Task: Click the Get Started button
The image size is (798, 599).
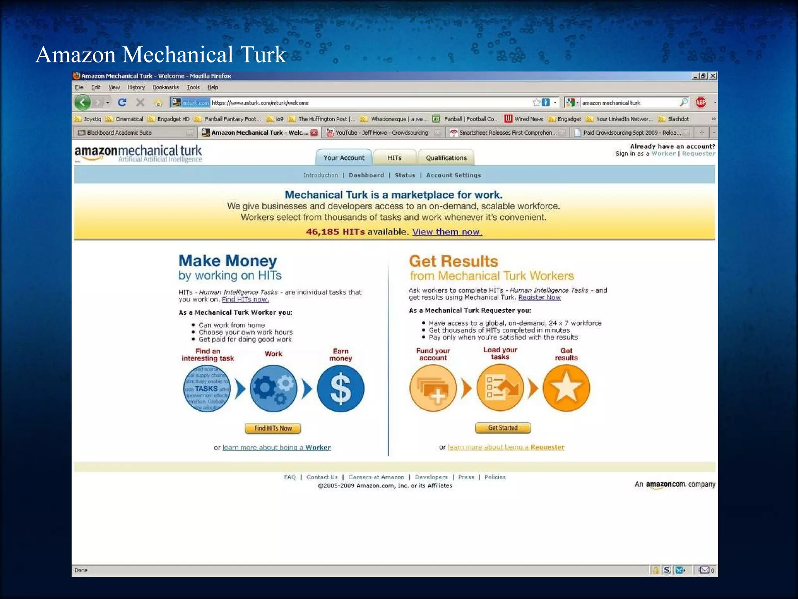Action: coord(503,428)
